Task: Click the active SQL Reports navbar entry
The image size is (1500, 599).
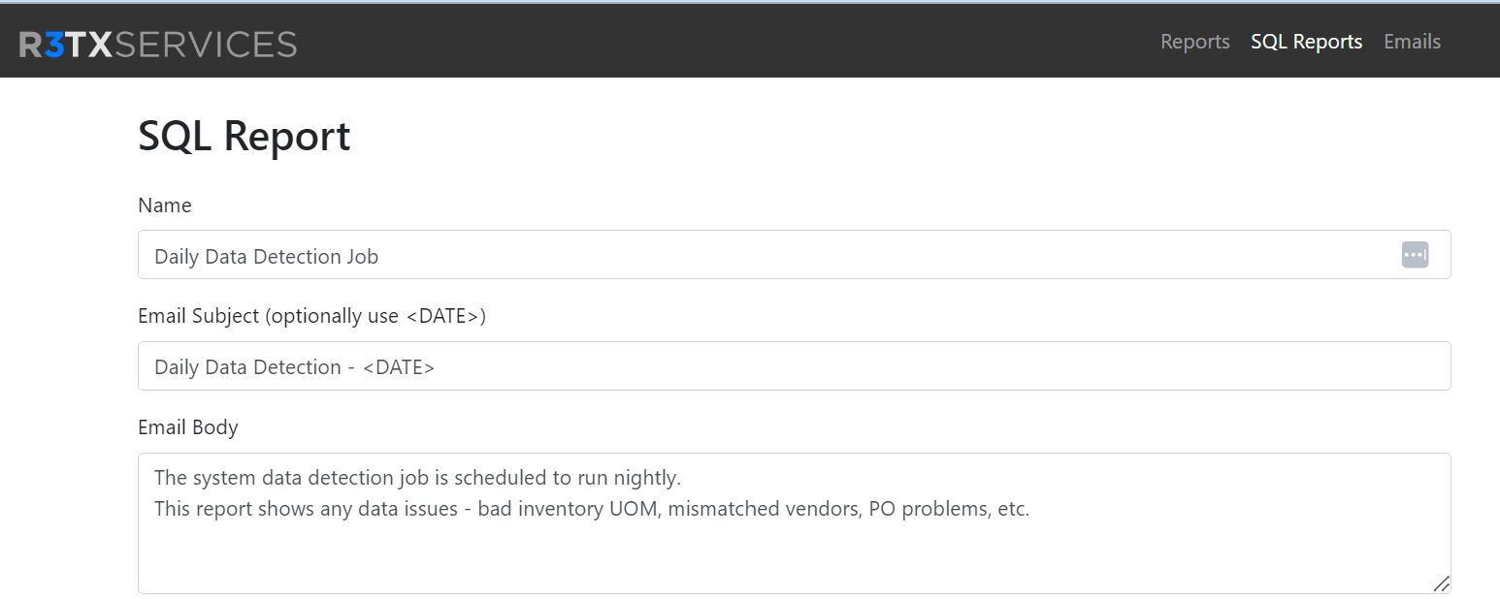Action: click(x=1306, y=41)
